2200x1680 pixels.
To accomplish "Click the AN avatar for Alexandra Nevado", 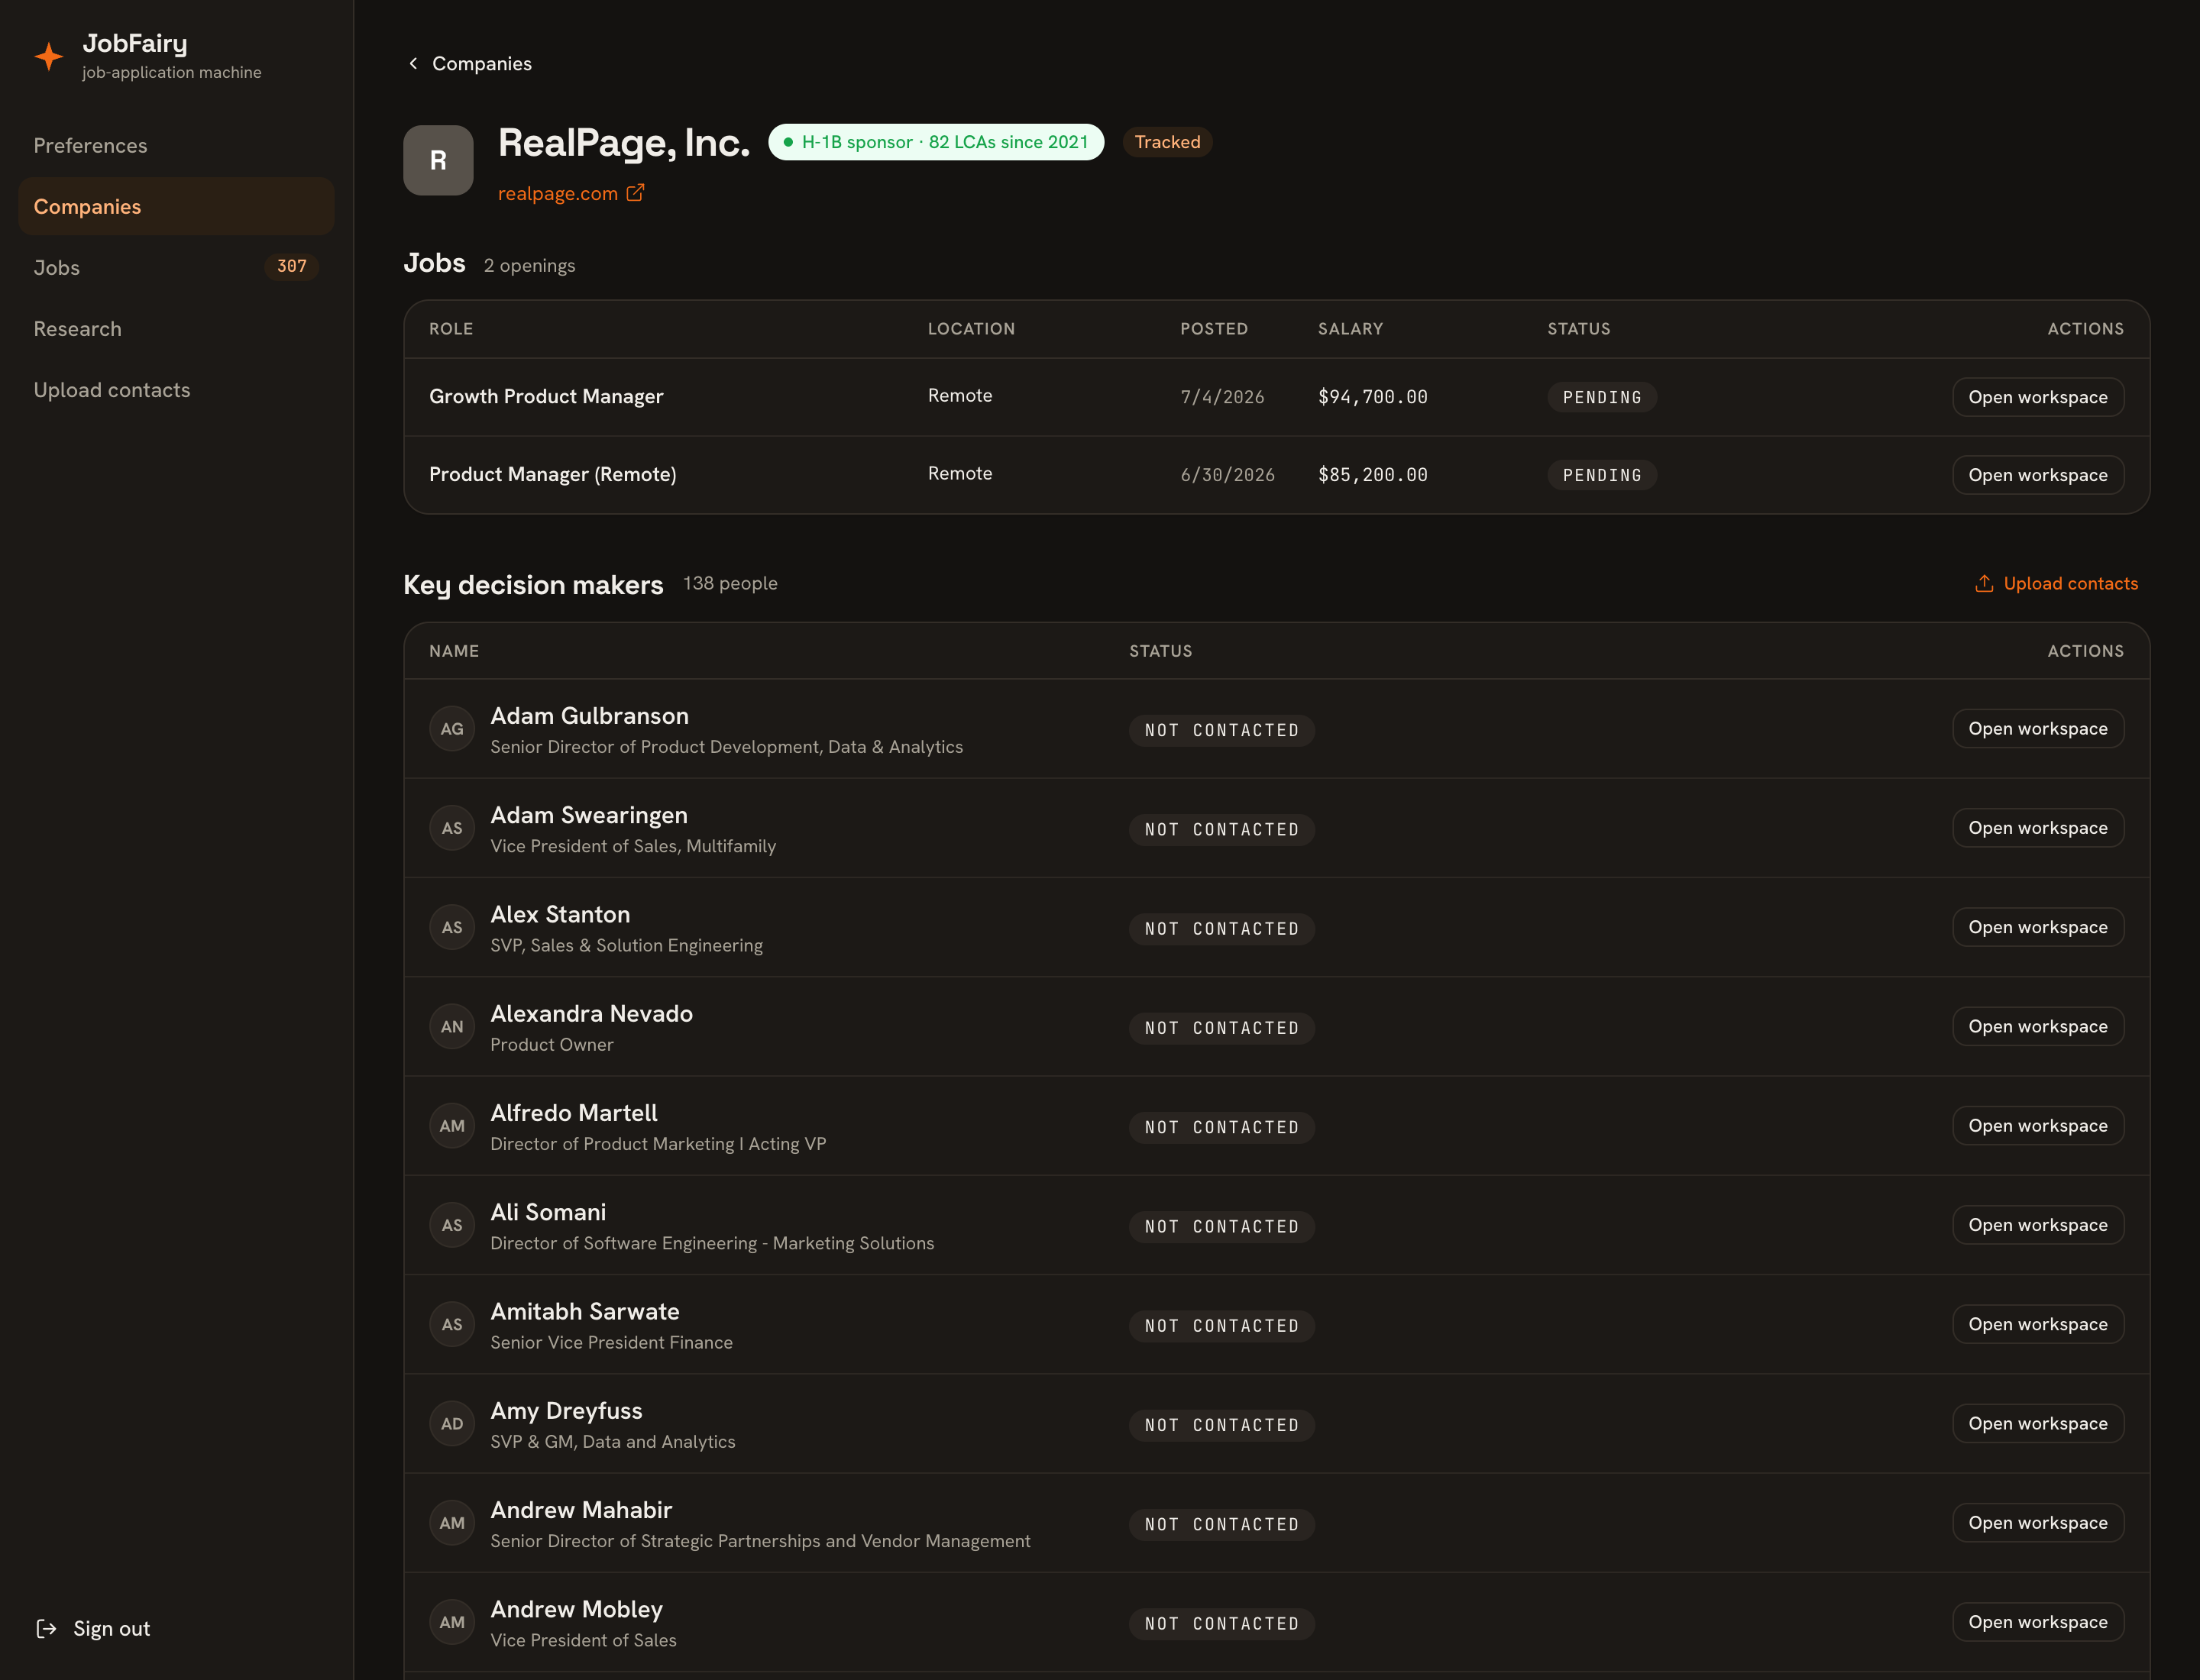I will coord(452,1027).
